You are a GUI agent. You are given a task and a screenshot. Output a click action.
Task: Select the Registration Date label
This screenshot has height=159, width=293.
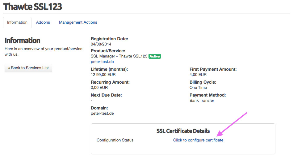coord(109,39)
